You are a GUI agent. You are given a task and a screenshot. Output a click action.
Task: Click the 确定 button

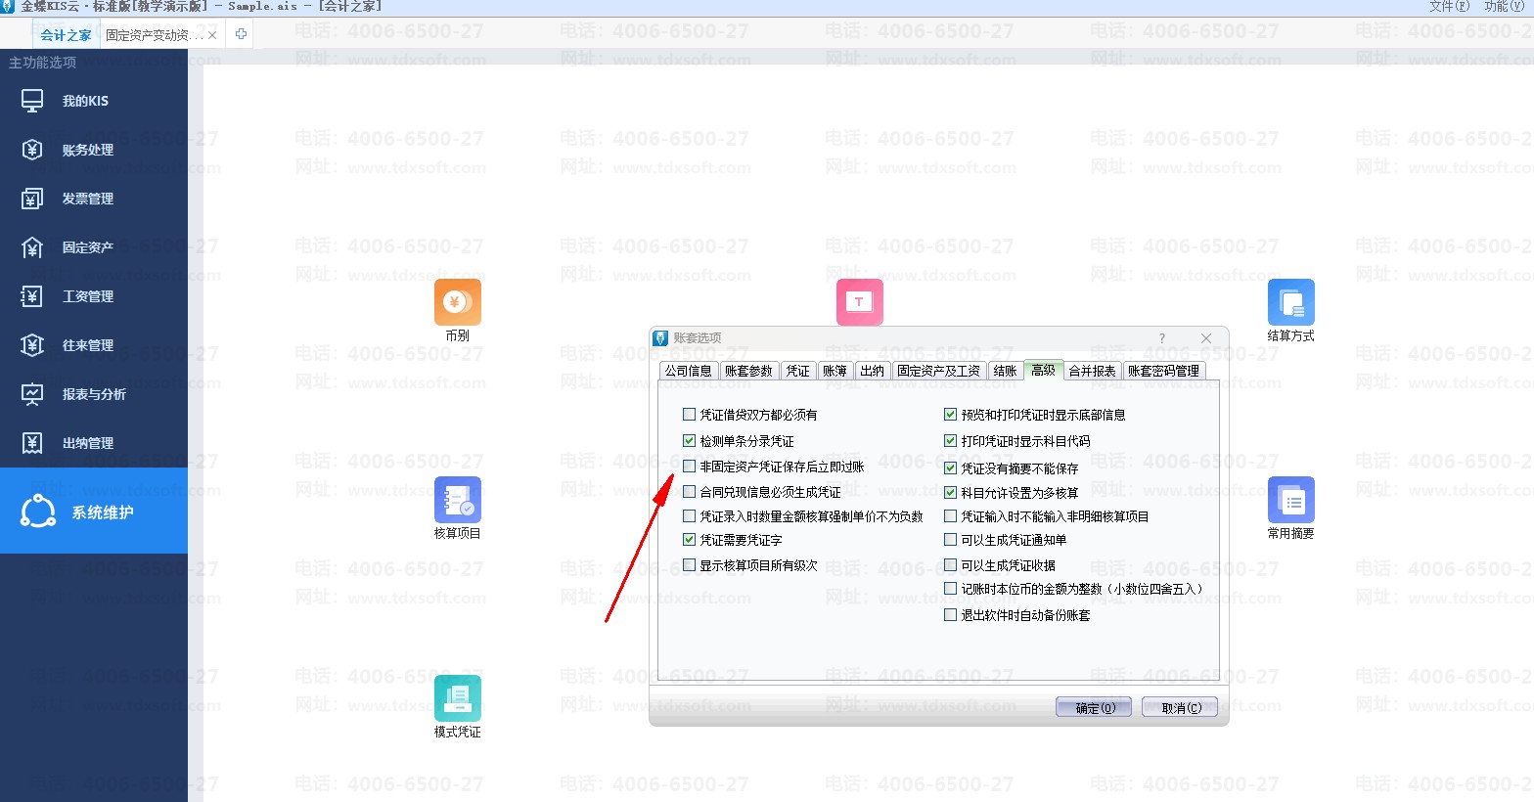[x=1094, y=707]
